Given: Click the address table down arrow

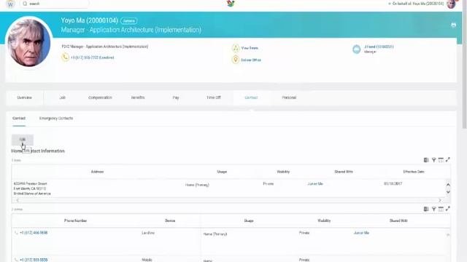Looking at the screenshot, I should click(x=448, y=192).
